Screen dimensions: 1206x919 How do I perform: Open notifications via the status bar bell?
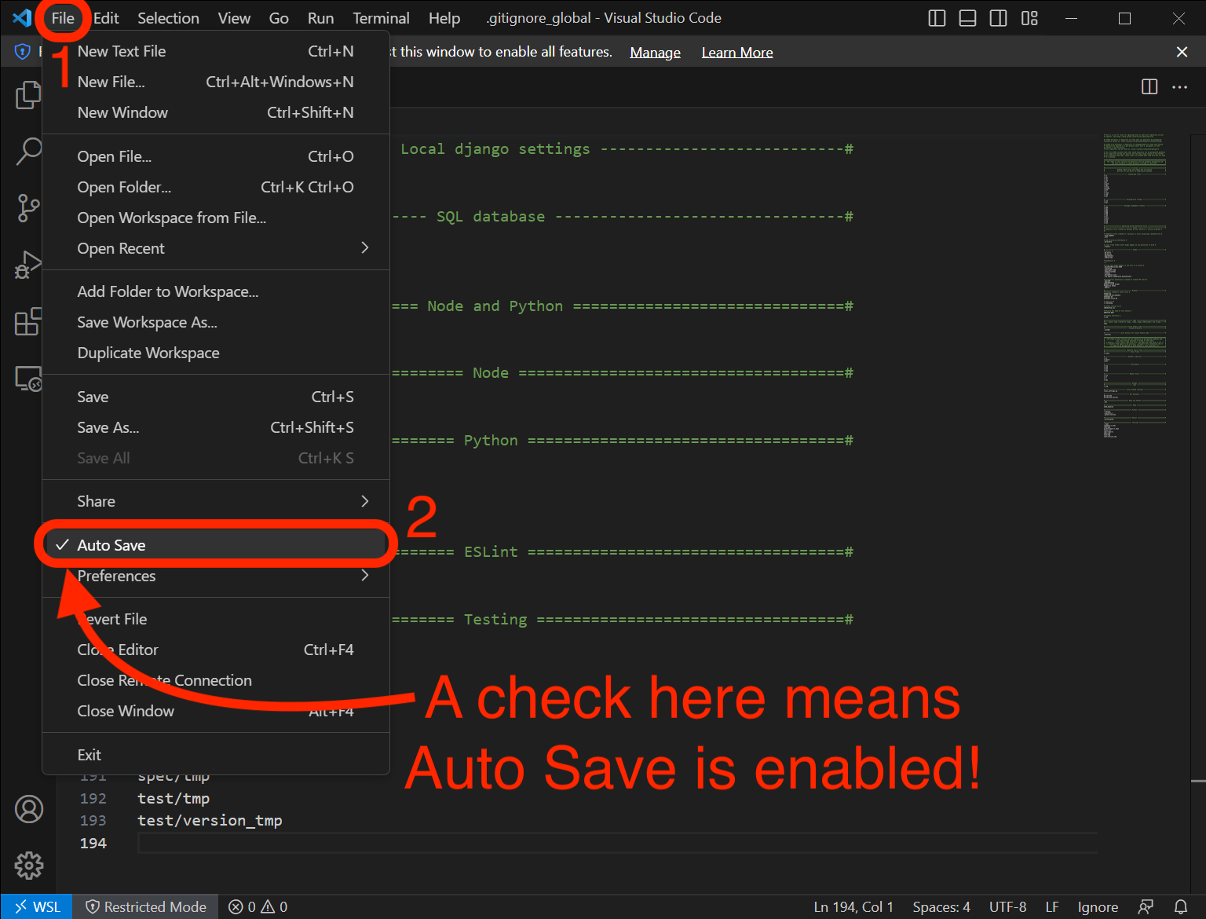1182,906
